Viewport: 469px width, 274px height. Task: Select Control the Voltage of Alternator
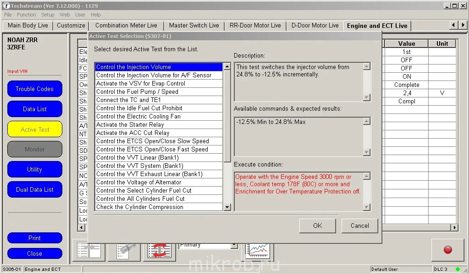point(159,183)
